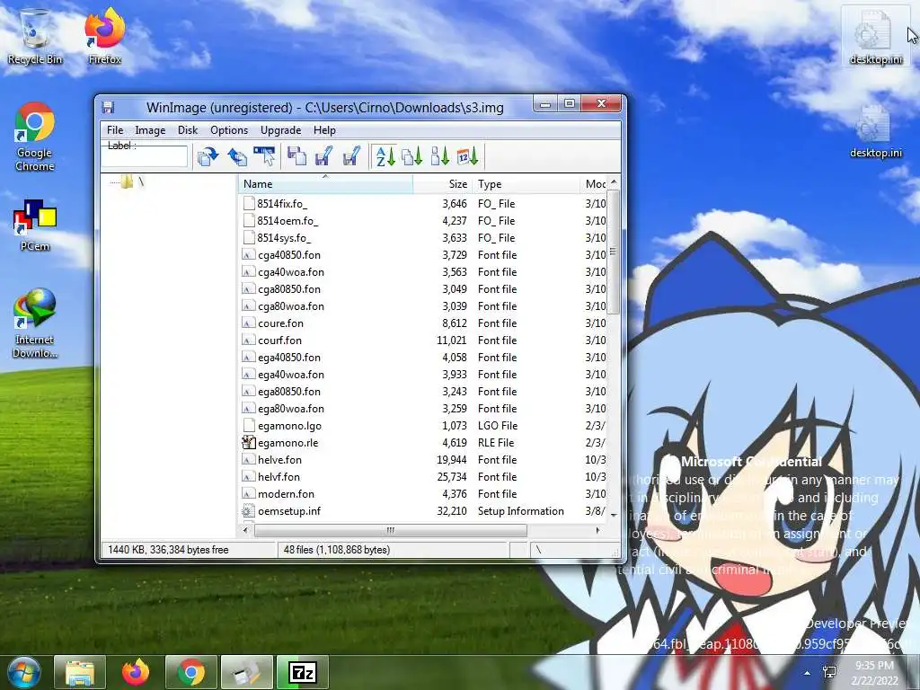Sort by the Type column header

pos(526,184)
